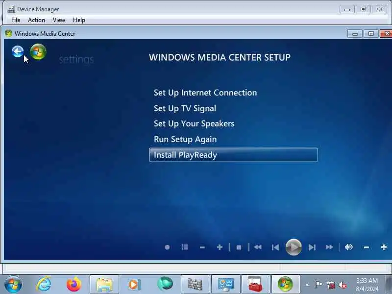Skip back with Previous track button
392x294 pixels.
coord(275,247)
